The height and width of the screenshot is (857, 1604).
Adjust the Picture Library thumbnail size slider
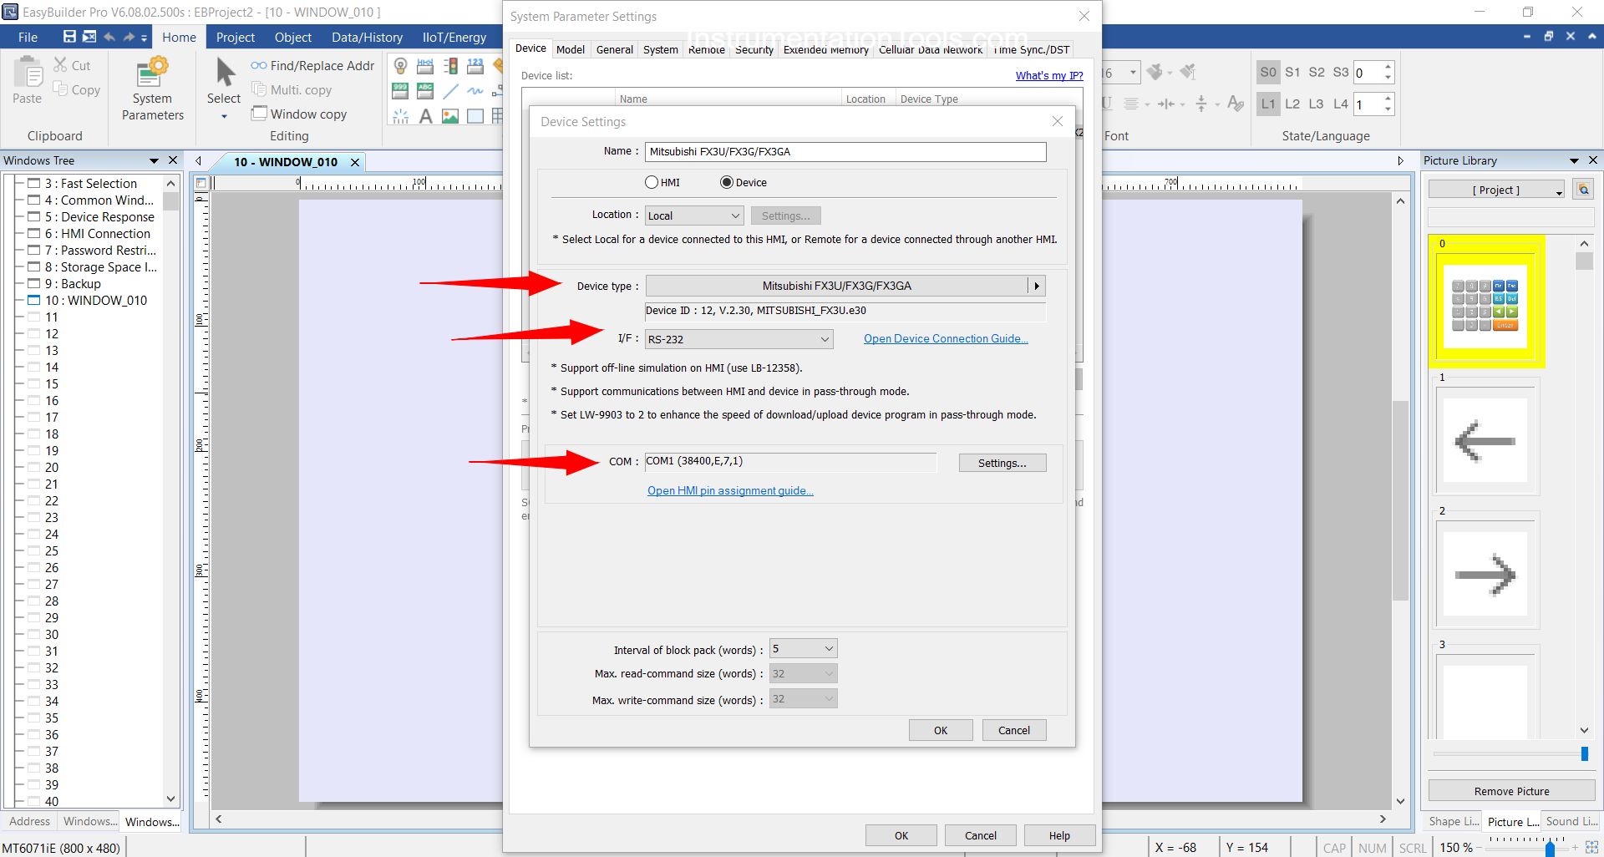pos(1584,753)
